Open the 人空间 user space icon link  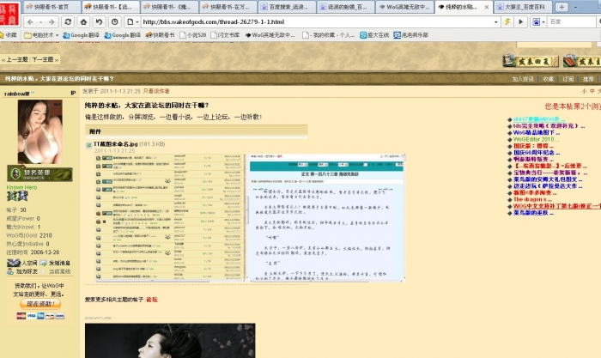click(x=27, y=264)
